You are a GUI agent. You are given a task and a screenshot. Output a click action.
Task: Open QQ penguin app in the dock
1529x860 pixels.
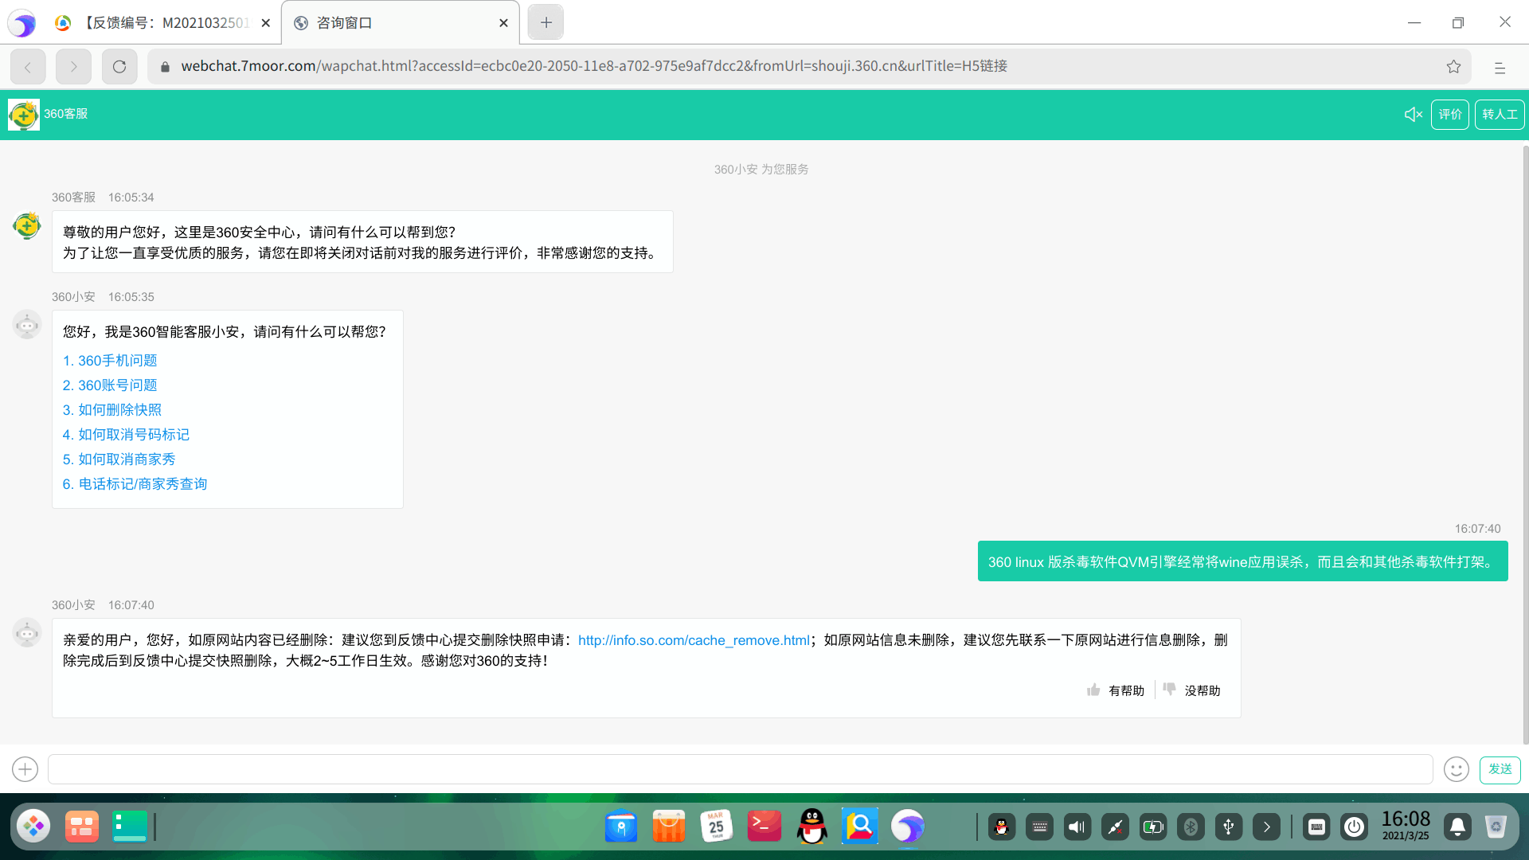(x=811, y=827)
